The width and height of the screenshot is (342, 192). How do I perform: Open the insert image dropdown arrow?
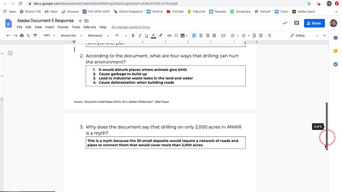(x=186, y=35)
